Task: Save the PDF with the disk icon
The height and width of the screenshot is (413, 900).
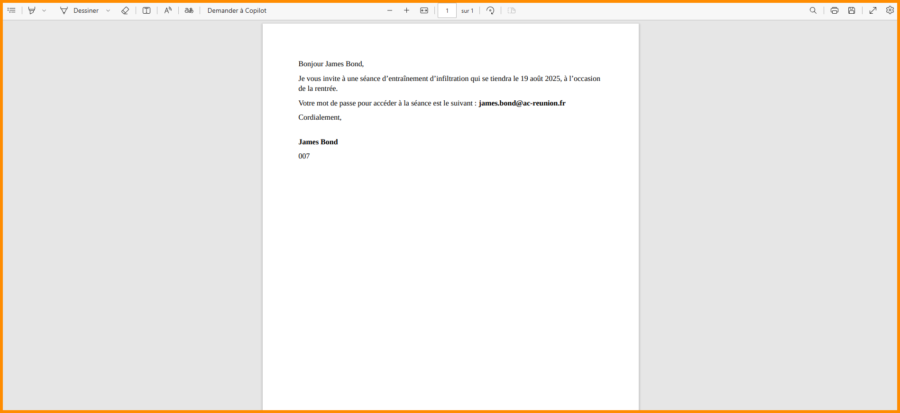Action: [852, 10]
